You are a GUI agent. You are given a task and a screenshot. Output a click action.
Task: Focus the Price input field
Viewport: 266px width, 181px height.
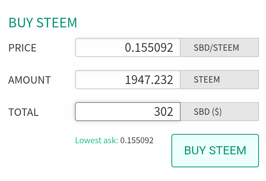(128, 47)
